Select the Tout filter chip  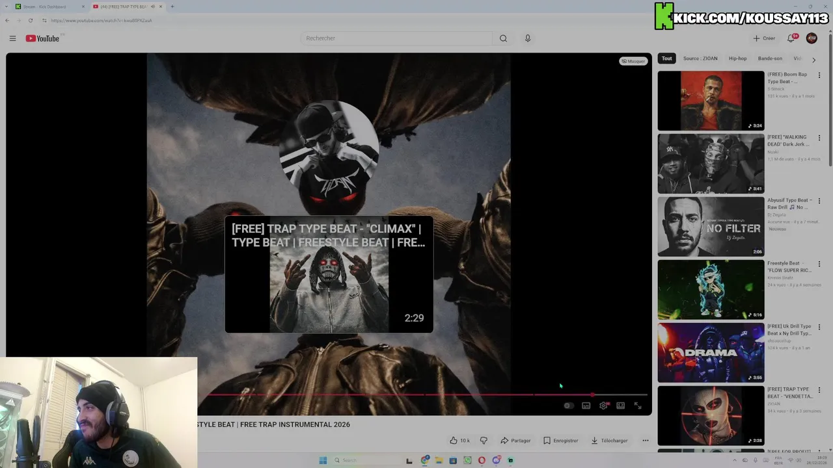point(667,58)
